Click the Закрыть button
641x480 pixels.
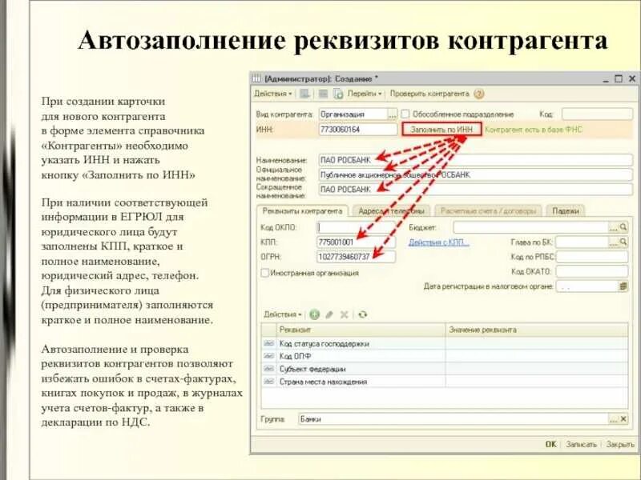[620, 444]
